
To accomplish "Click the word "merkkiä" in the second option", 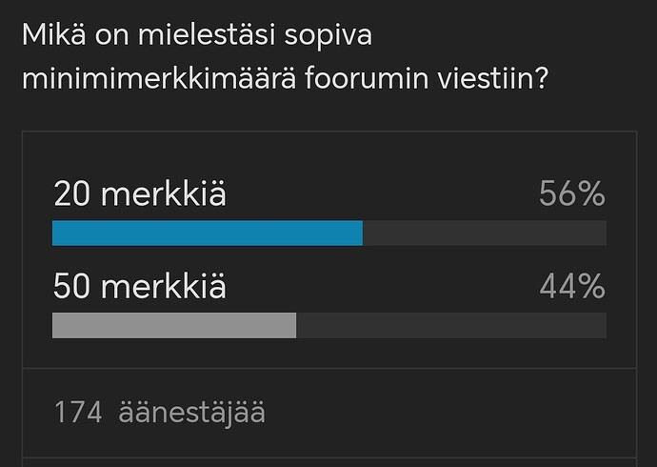I will 164,286.
